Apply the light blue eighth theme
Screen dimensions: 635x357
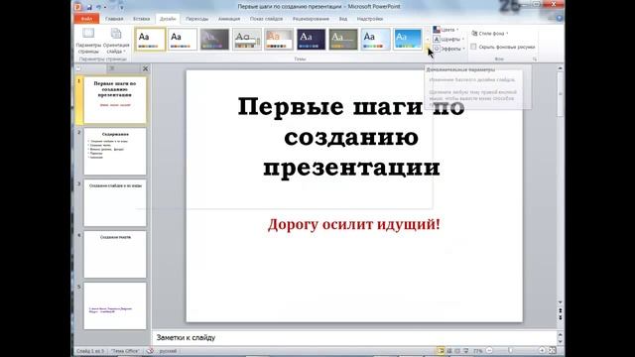pos(375,40)
